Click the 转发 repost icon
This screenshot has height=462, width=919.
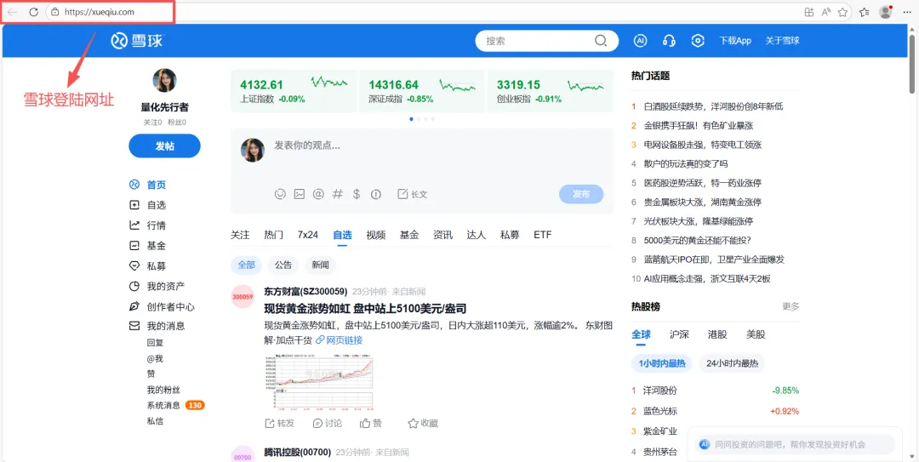[x=280, y=423]
